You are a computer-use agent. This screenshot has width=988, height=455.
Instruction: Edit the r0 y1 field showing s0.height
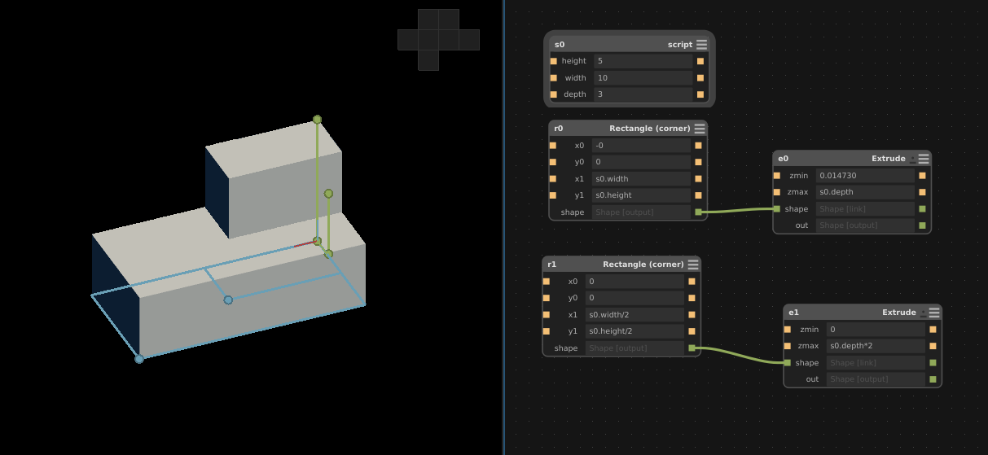[x=641, y=195]
